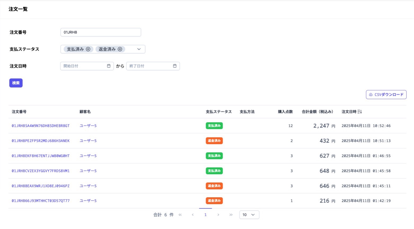Click the 注文番号 input containing 01JRH8
The width and height of the screenshot is (414, 229).
(101, 32)
